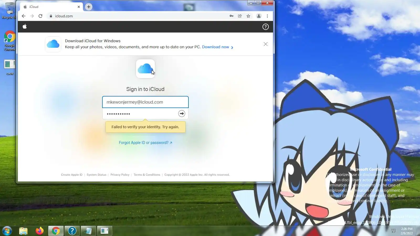Reload the iCloud page

(40, 16)
